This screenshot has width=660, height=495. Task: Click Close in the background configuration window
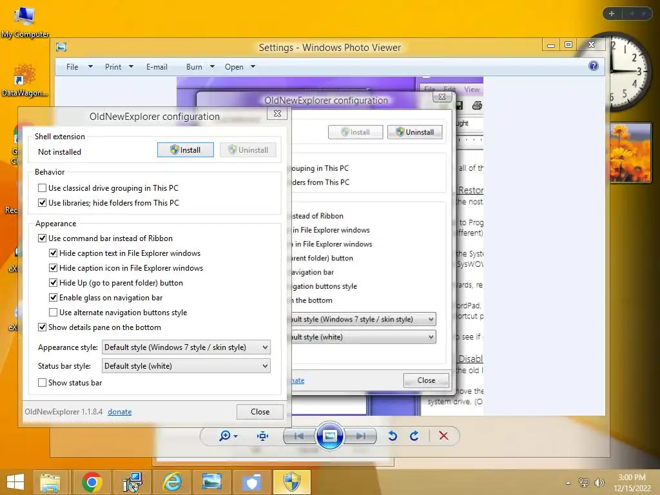click(x=426, y=380)
